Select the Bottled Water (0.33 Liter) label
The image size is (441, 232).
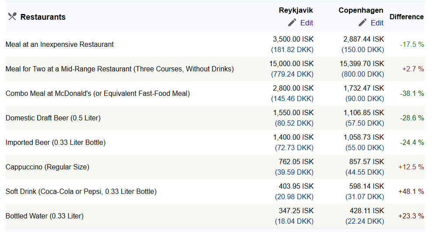[x=45, y=216]
